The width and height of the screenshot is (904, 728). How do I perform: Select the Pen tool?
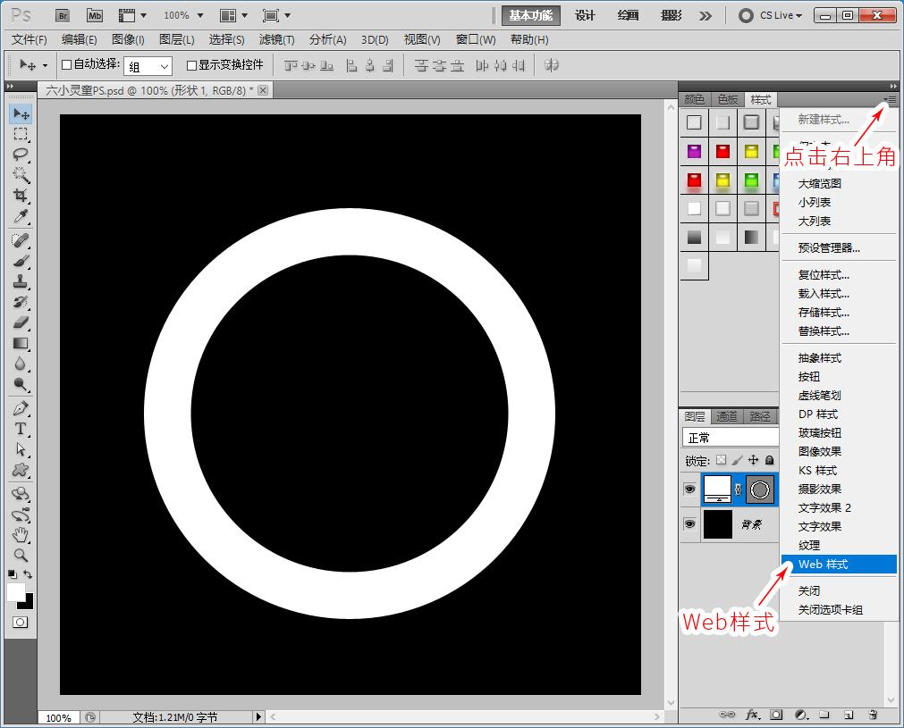[x=21, y=408]
